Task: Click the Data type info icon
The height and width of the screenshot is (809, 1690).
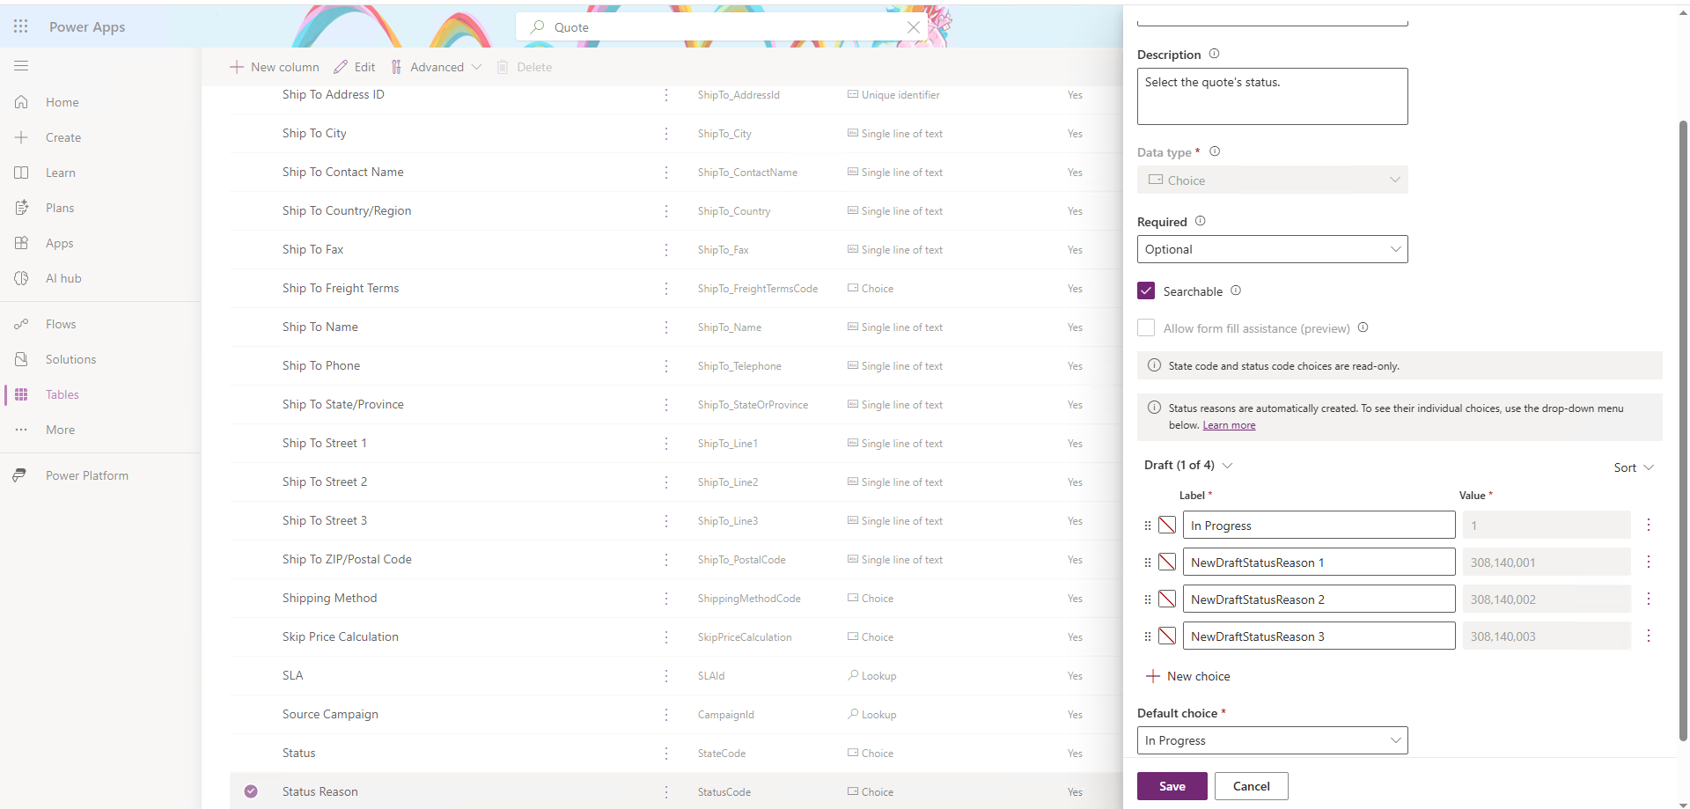Action: click(x=1215, y=151)
